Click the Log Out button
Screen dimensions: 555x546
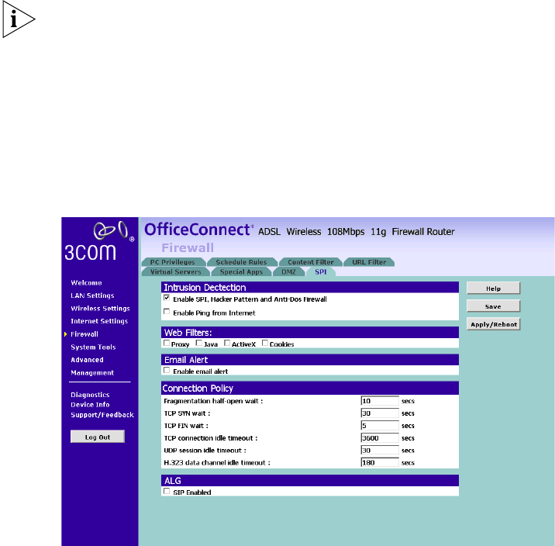point(98,437)
